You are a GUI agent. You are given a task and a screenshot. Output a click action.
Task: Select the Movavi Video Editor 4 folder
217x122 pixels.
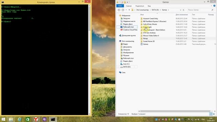coord(151,36)
